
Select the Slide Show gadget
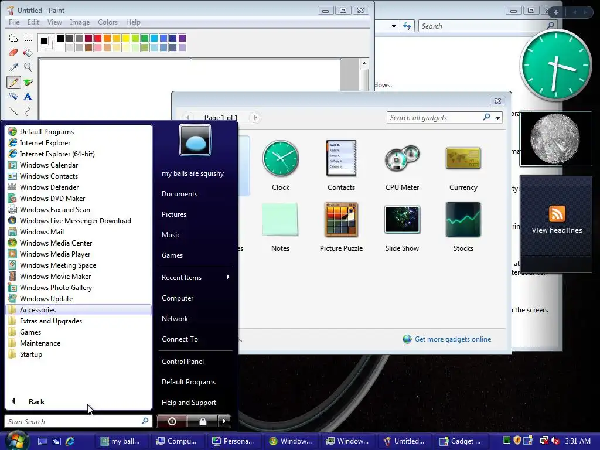click(x=402, y=227)
